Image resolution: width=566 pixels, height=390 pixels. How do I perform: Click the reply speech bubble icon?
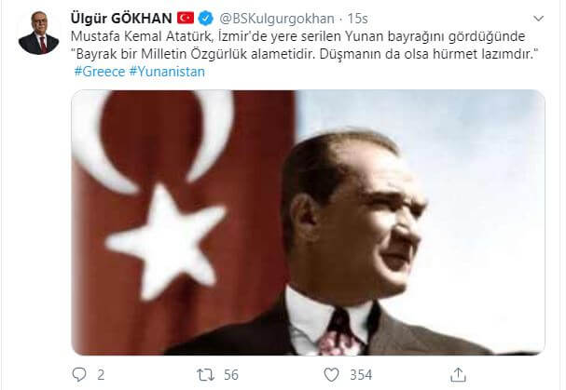tap(79, 374)
